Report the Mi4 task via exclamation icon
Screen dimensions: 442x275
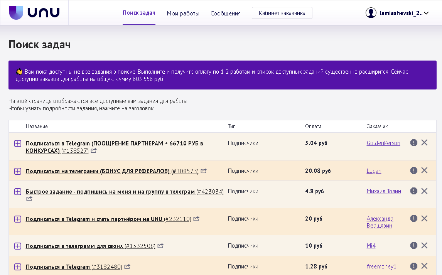click(x=413, y=245)
